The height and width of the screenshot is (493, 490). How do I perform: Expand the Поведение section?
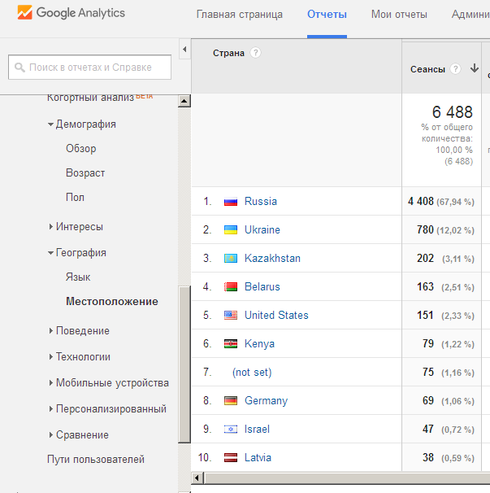51,331
